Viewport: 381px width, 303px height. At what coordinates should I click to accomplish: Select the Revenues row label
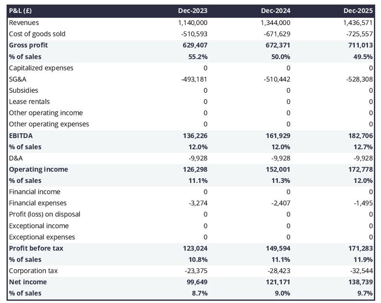24,23
